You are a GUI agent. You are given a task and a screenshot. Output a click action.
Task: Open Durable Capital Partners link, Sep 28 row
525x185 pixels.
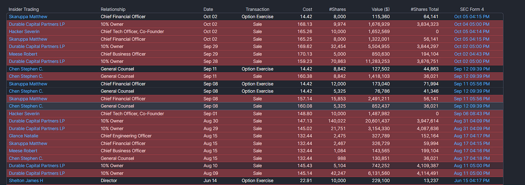(37, 61)
